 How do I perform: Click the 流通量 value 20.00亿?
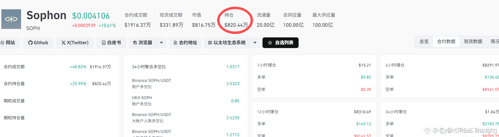(265, 25)
